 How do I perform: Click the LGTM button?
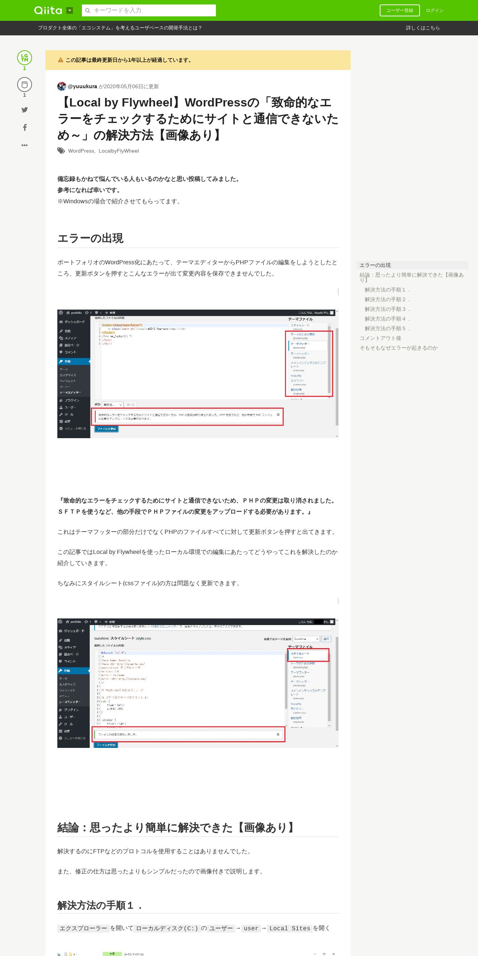[25, 58]
